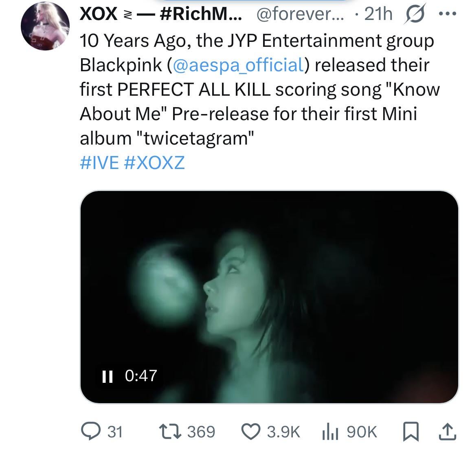Click the 90K views count
Image resolution: width=472 pixels, height=450 pixels.
362,432
